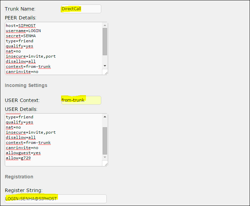Image resolution: width=250 pixels, height=206 pixels.
Task: Click USER Details textarea resize handle
Action: pos(106,164)
